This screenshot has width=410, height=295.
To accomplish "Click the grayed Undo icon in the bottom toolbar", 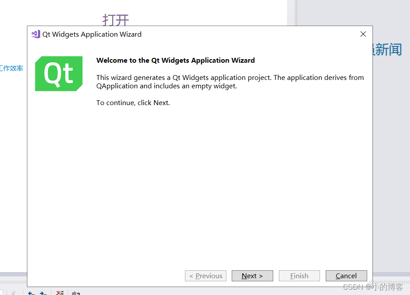I will pos(14,292).
